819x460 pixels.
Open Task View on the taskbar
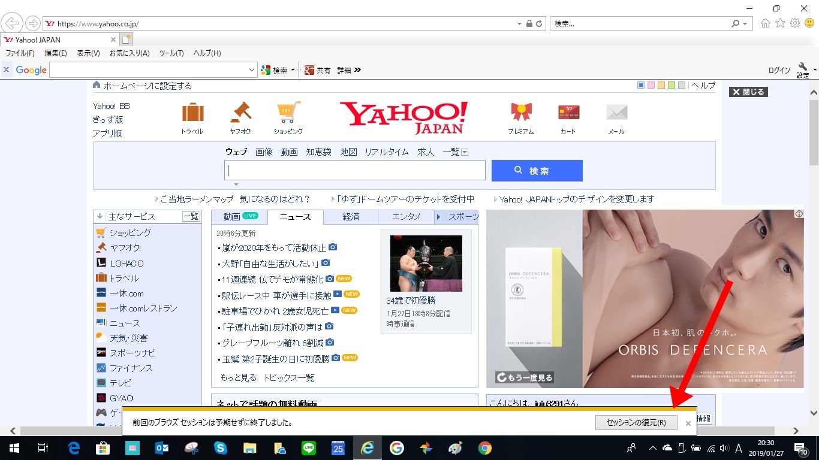coord(43,448)
